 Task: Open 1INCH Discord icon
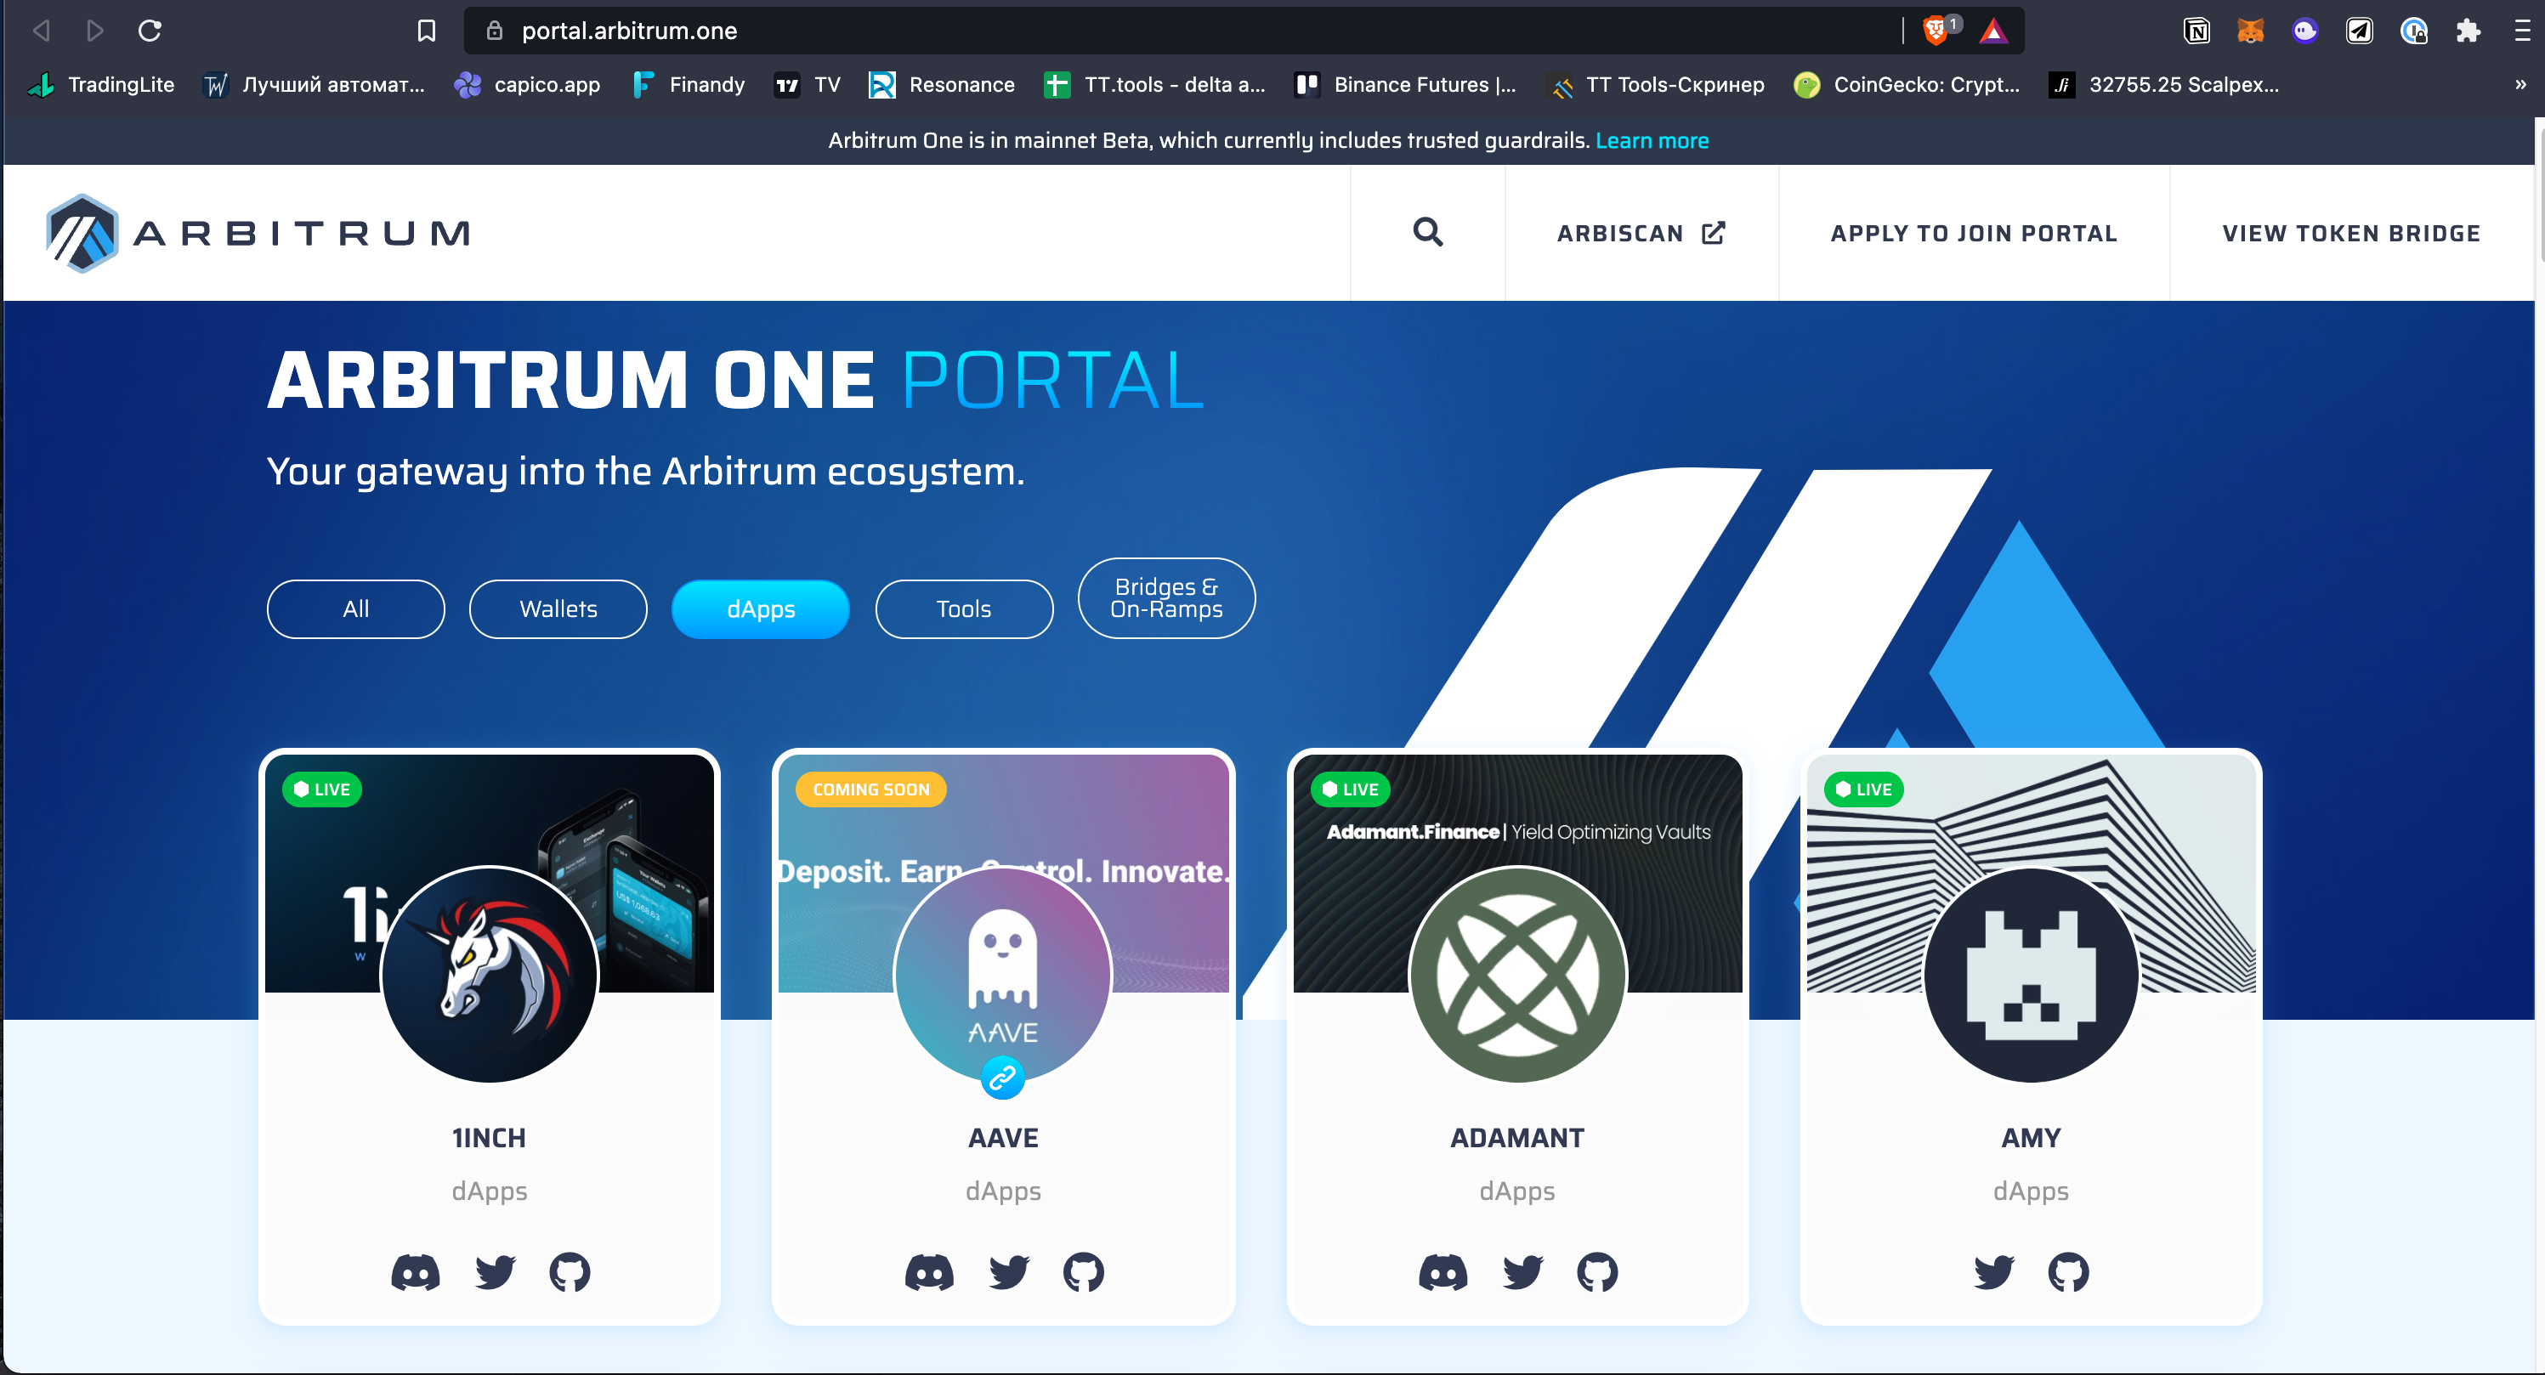pyautogui.click(x=415, y=1272)
